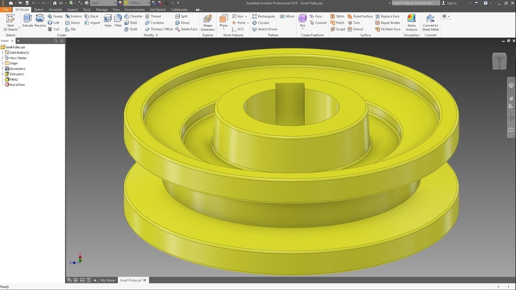Click the Search Help & Commands field

pos(415,3)
